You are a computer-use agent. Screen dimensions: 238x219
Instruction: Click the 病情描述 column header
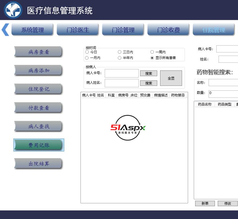tap(161, 95)
